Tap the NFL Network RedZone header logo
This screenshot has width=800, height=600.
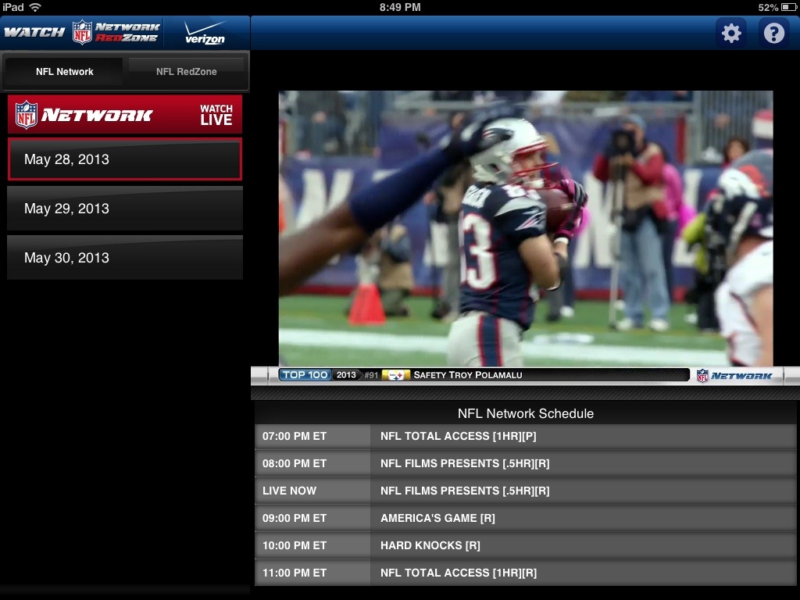pyautogui.click(x=115, y=33)
